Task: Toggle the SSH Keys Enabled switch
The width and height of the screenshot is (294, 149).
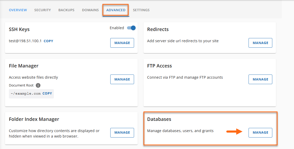Action: point(131,28)
